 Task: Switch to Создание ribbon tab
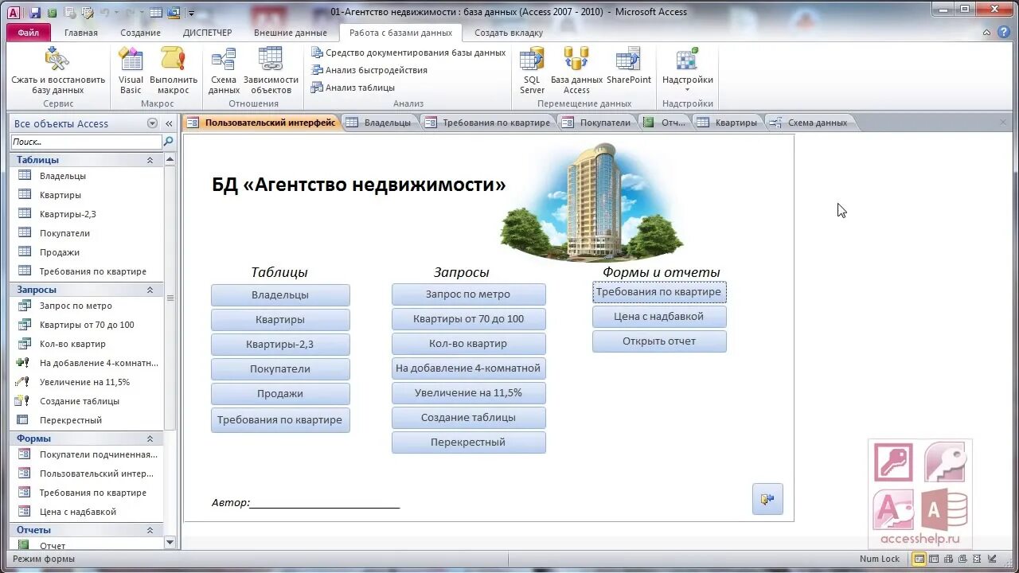tap(141, 33)
